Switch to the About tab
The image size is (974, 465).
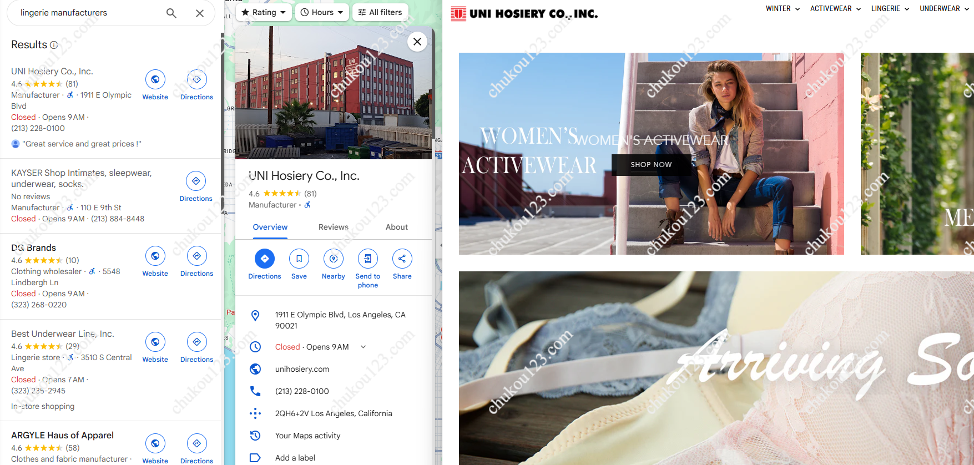tap(397, 228)
